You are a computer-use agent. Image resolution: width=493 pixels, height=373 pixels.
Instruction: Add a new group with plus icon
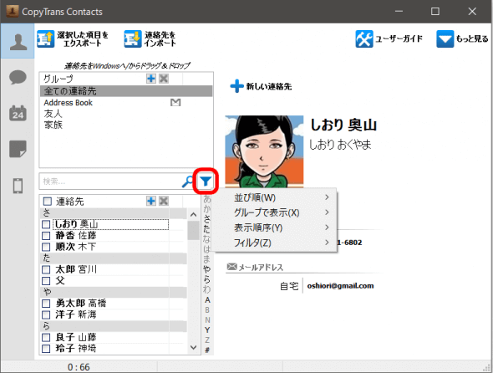pyautogui.click(x=151, y=79)
